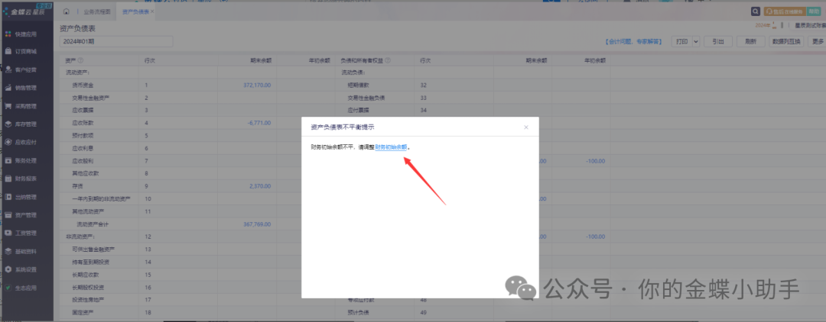
Task: Click the 财务初始余额 link in dialog
Action: click(391, 146)
